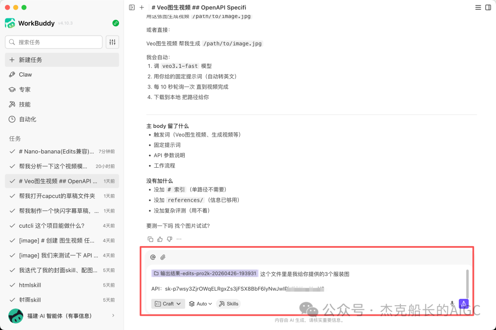This screenshot has width=496, height=330.
Task: Send message with purple send button
Action: click(463, 304)
